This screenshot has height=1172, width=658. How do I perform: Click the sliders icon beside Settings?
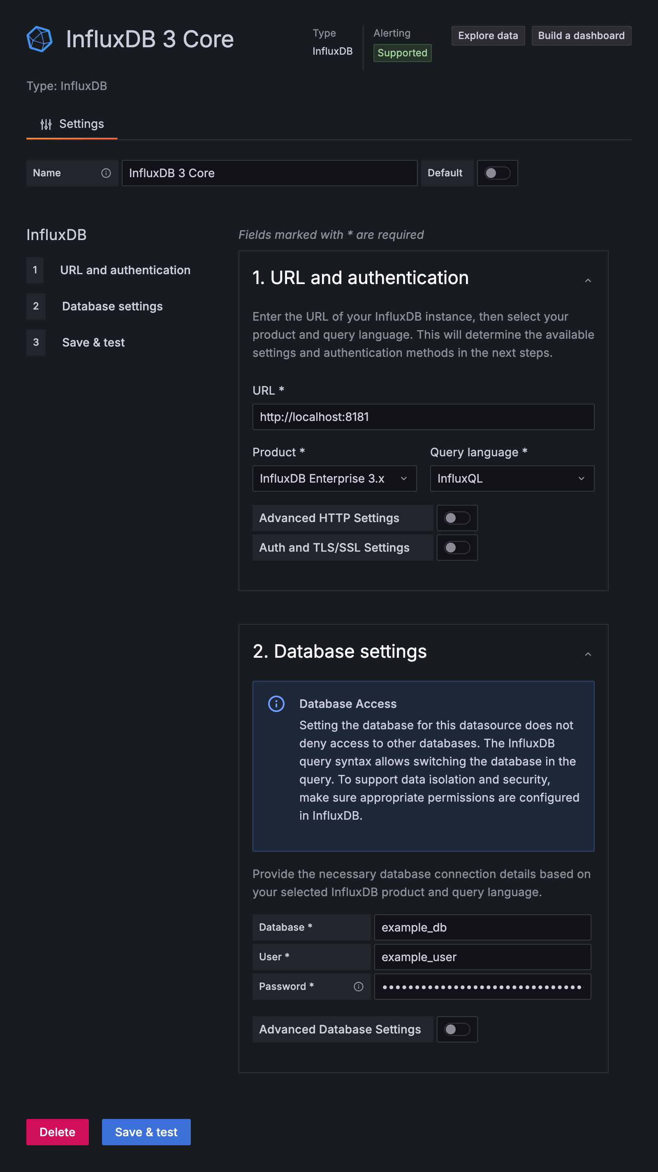46,123
